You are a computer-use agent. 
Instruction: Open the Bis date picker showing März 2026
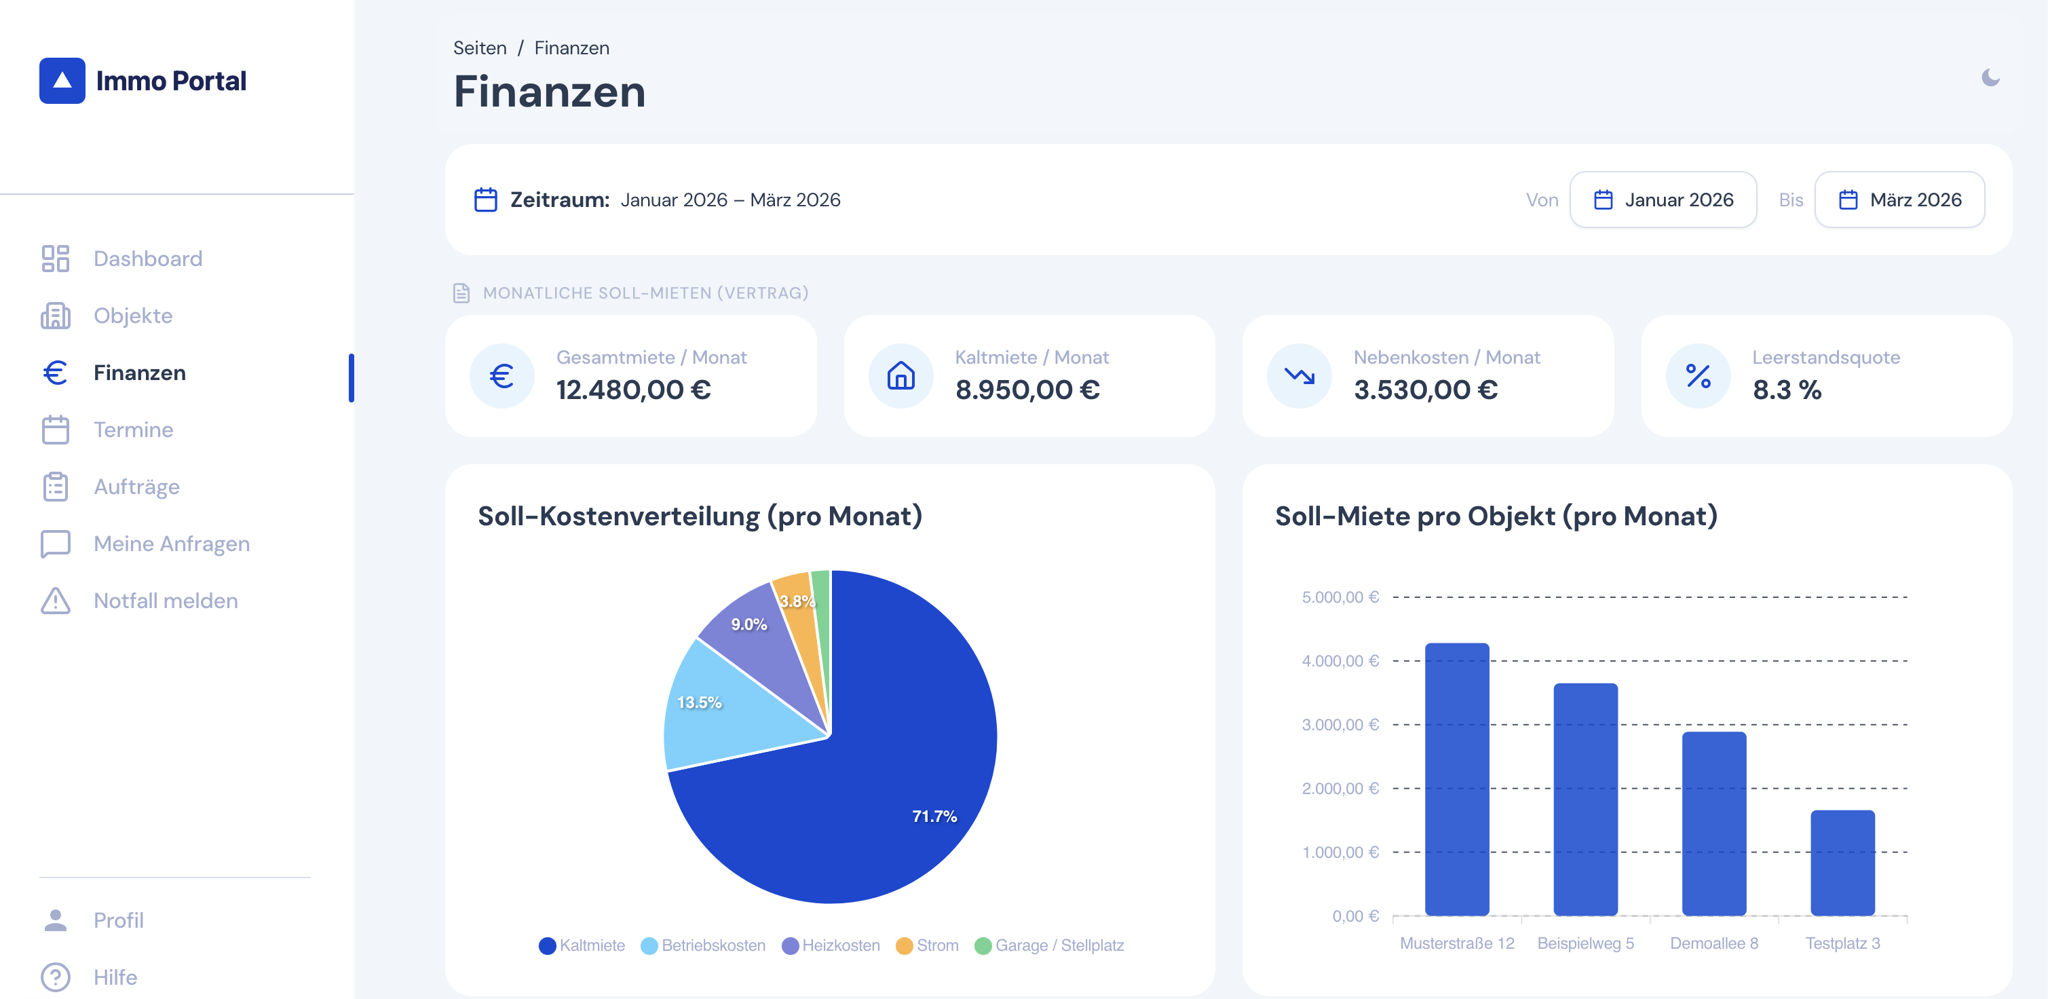coord(1900,200)
